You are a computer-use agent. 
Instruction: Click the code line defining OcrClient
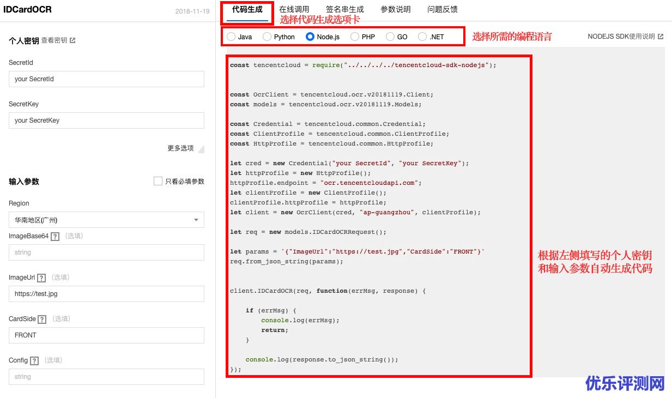coord(332,94)
